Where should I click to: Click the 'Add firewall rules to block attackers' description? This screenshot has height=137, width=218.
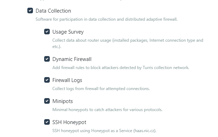coord(121,68)
